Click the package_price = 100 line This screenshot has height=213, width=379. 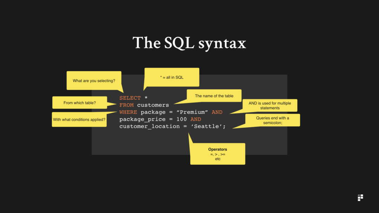tap(153, 119)
